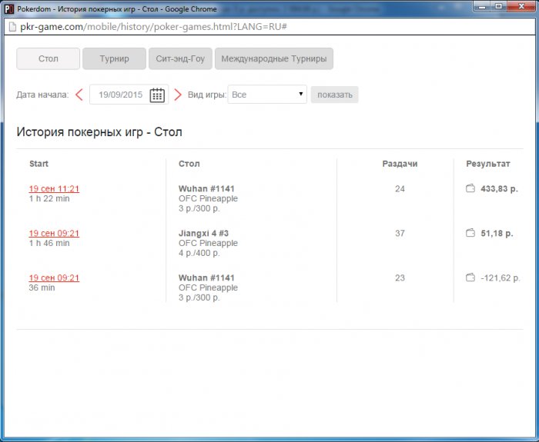This screenshot has width=539, height=442.
Task: Click the История покерных игр - Стол heading
Action: point(99,132)
